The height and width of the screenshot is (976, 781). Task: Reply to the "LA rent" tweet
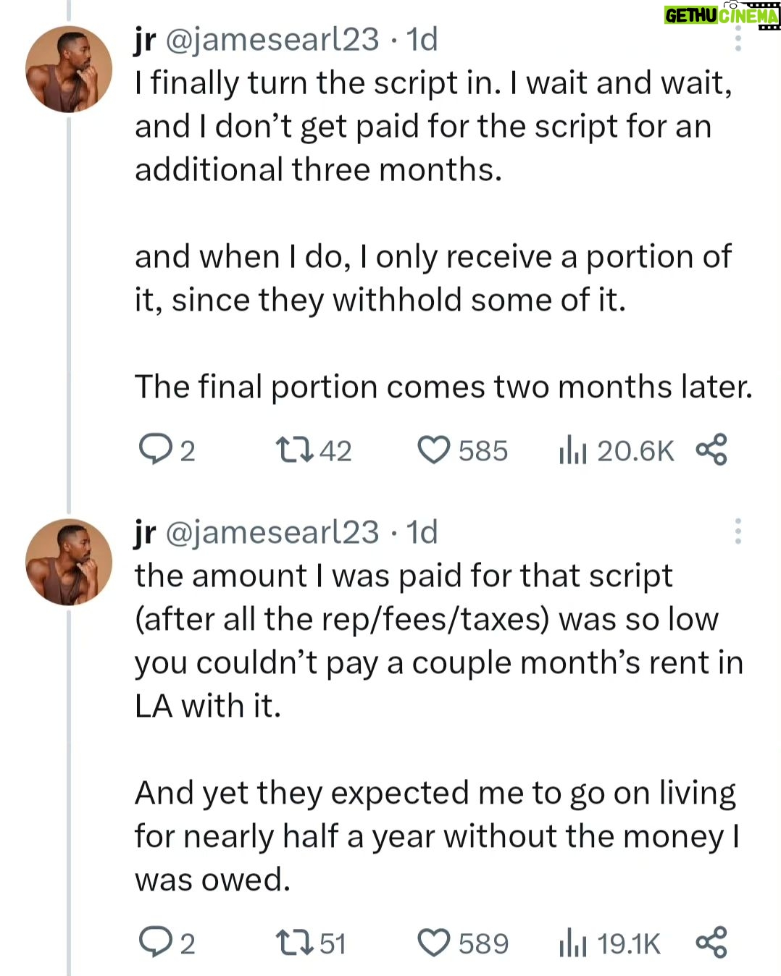(x=154, y=943)
